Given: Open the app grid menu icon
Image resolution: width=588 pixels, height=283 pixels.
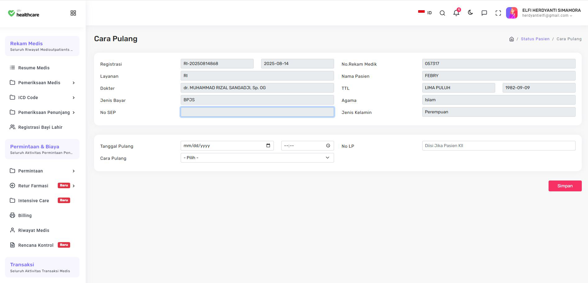Looking at the screenshot, I should pyautogui.click(x=73, y=13).
